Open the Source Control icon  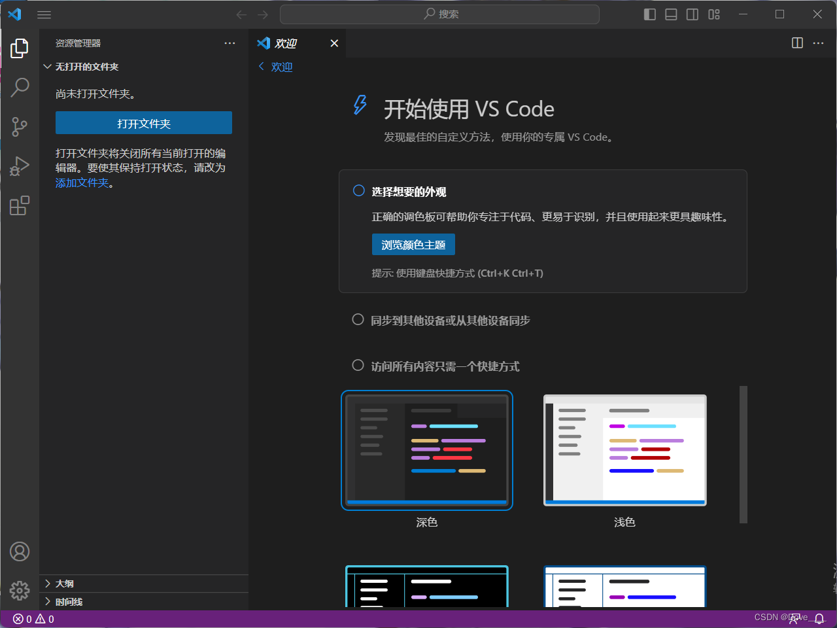coord(20,127)
